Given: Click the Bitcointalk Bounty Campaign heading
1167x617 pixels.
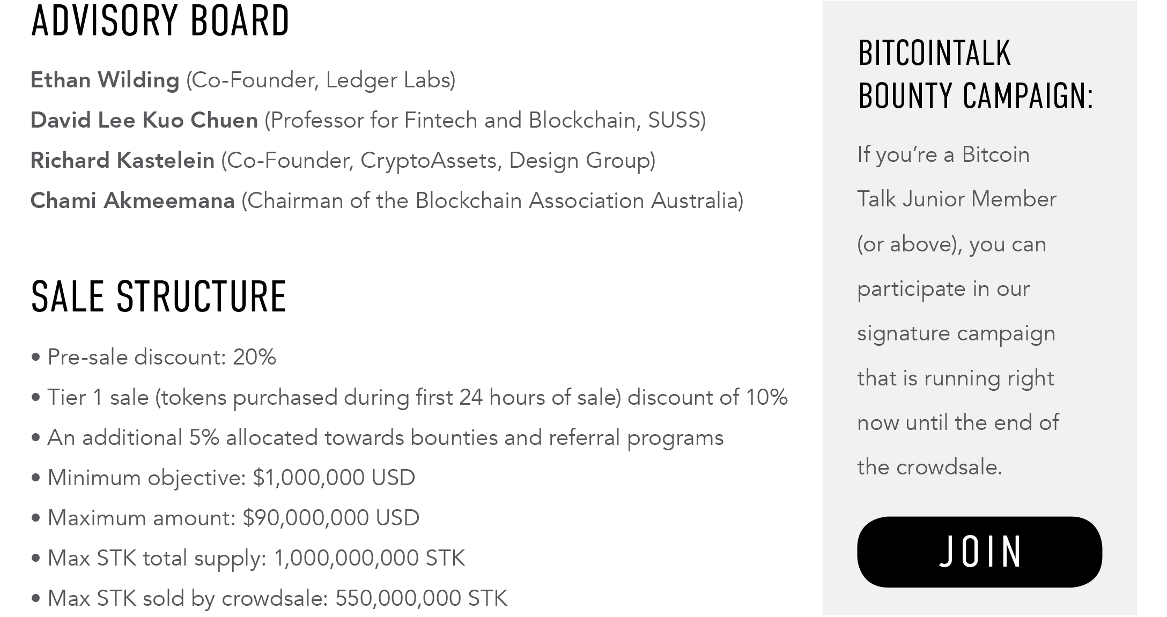Looking at the screenshot, I should pos(976,74).
